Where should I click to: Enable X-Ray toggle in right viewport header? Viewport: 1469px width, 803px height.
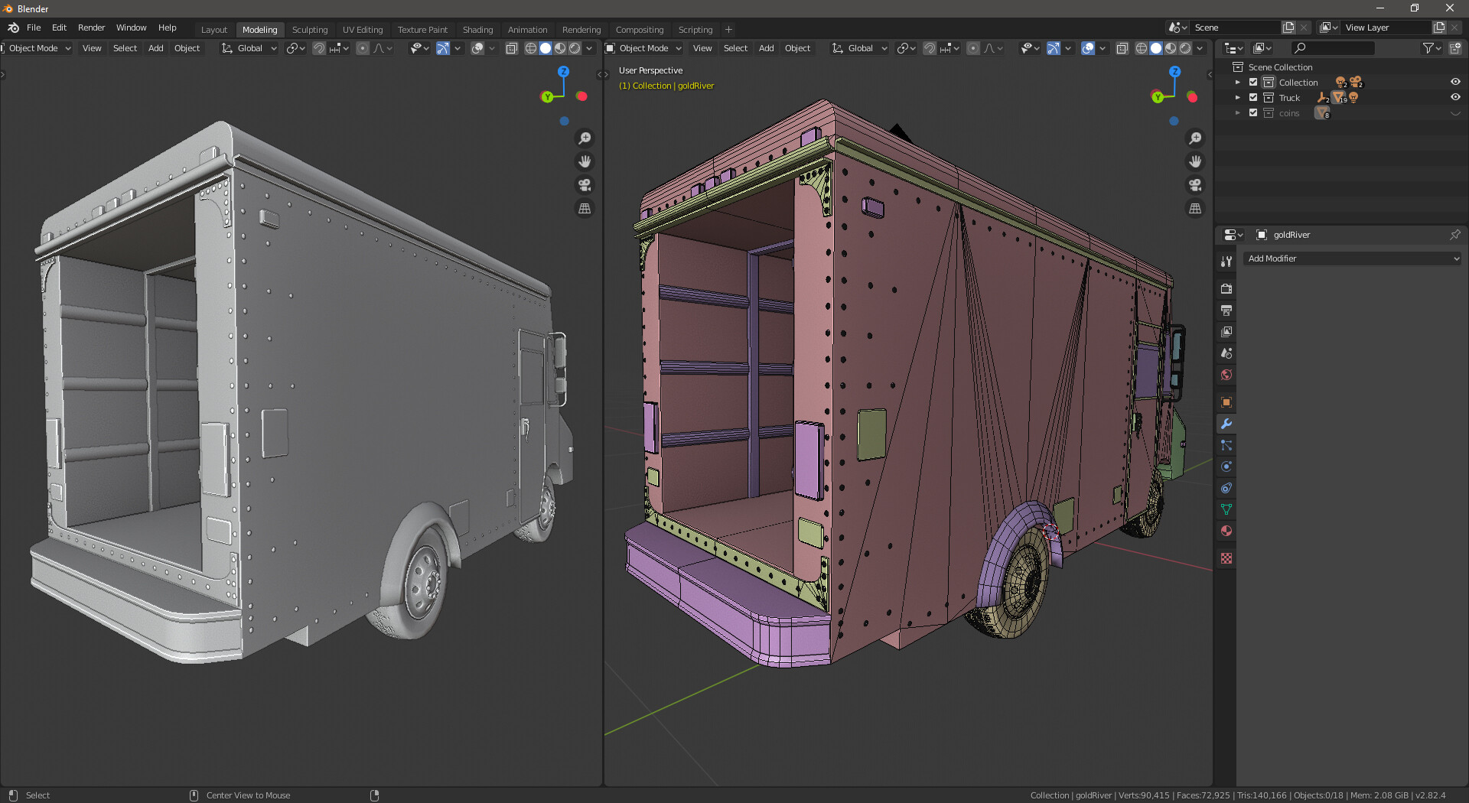1122,47
